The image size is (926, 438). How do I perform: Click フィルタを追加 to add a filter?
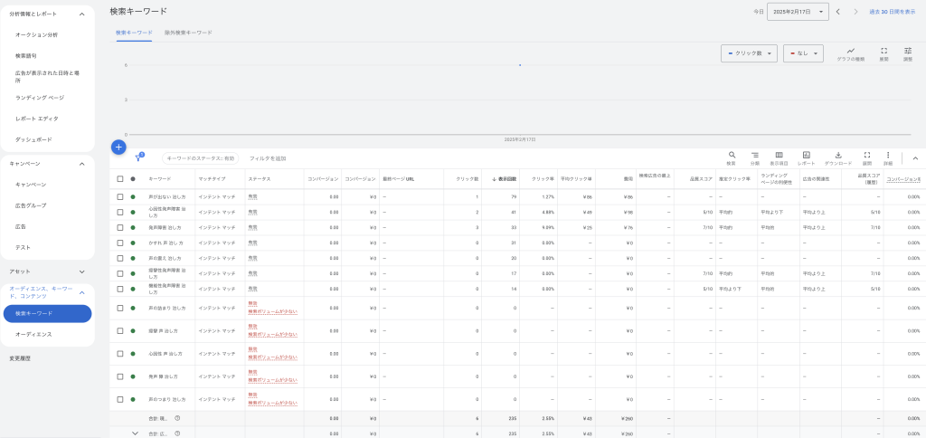(x=268, y=158)
